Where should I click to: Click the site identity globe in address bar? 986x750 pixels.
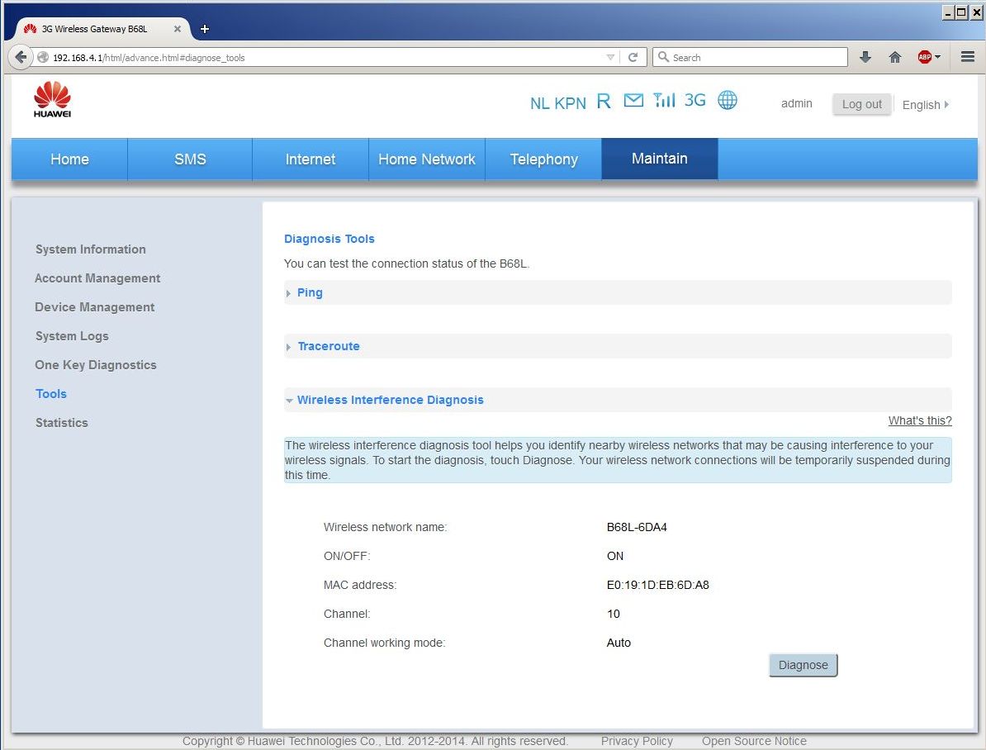tap(43, 57)
